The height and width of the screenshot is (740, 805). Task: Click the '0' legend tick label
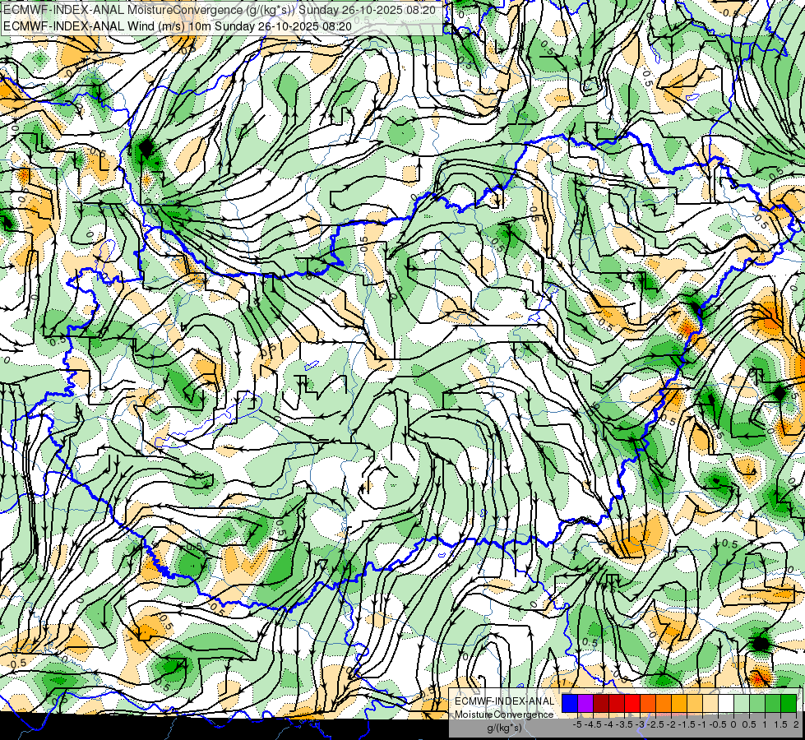click(x=733, y=724)
